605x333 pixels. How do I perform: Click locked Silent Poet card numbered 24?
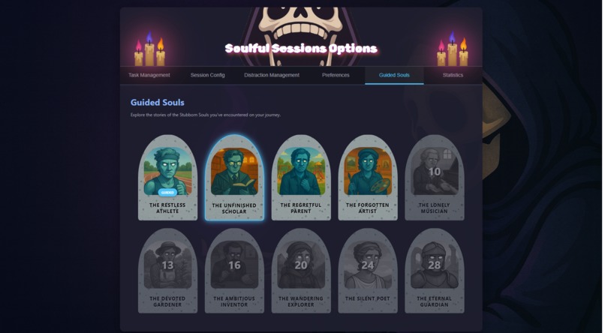(x=368, y=271)
